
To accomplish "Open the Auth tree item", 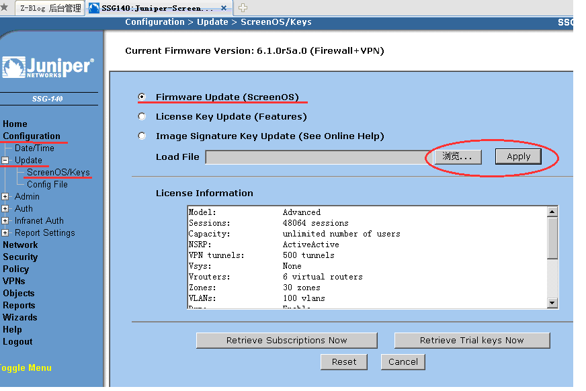I will (24, 208).
